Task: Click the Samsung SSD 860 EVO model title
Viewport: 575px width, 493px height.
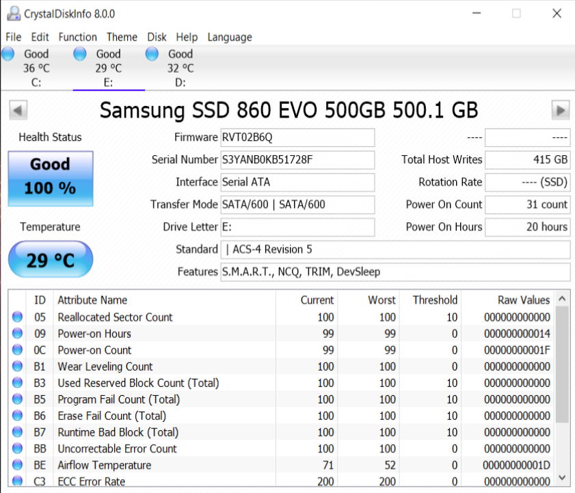Action: [289, 110]
